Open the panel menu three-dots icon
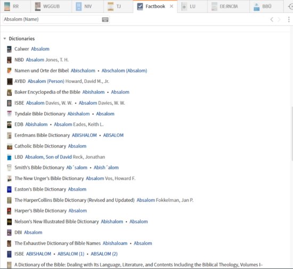The image size is (293, 269). [x=289, y=19]
